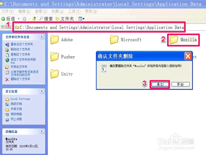Click the e-mail files task icon
The height and width of the screenshot is (155, 206).
coord(7,72)
